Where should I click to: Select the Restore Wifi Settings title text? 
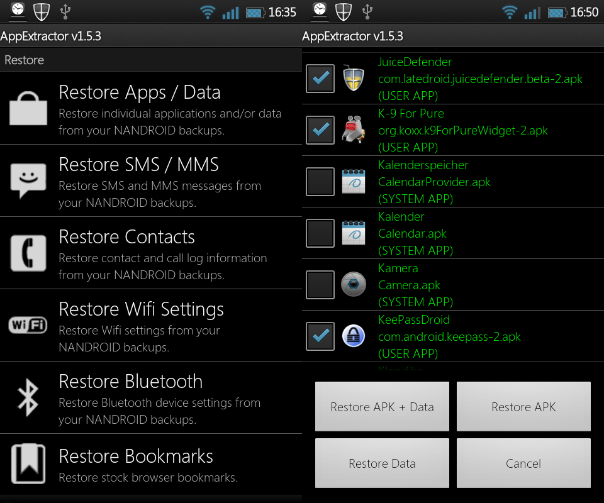(x=141, y=309)
